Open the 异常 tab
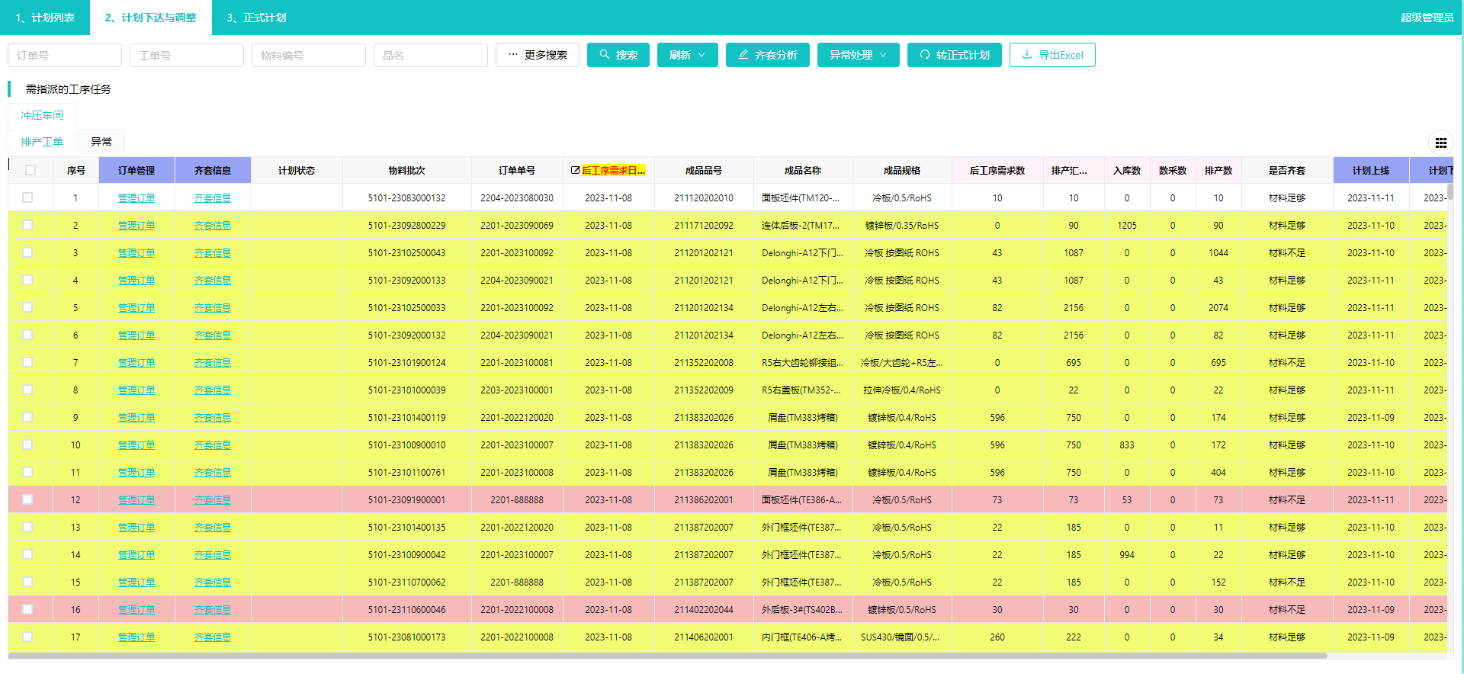This screenshot has width=1464, height=674. click(101, 142)
